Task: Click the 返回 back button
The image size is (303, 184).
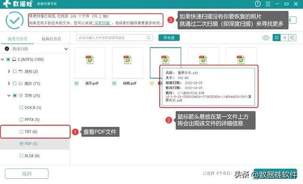Action: [27, 174]
